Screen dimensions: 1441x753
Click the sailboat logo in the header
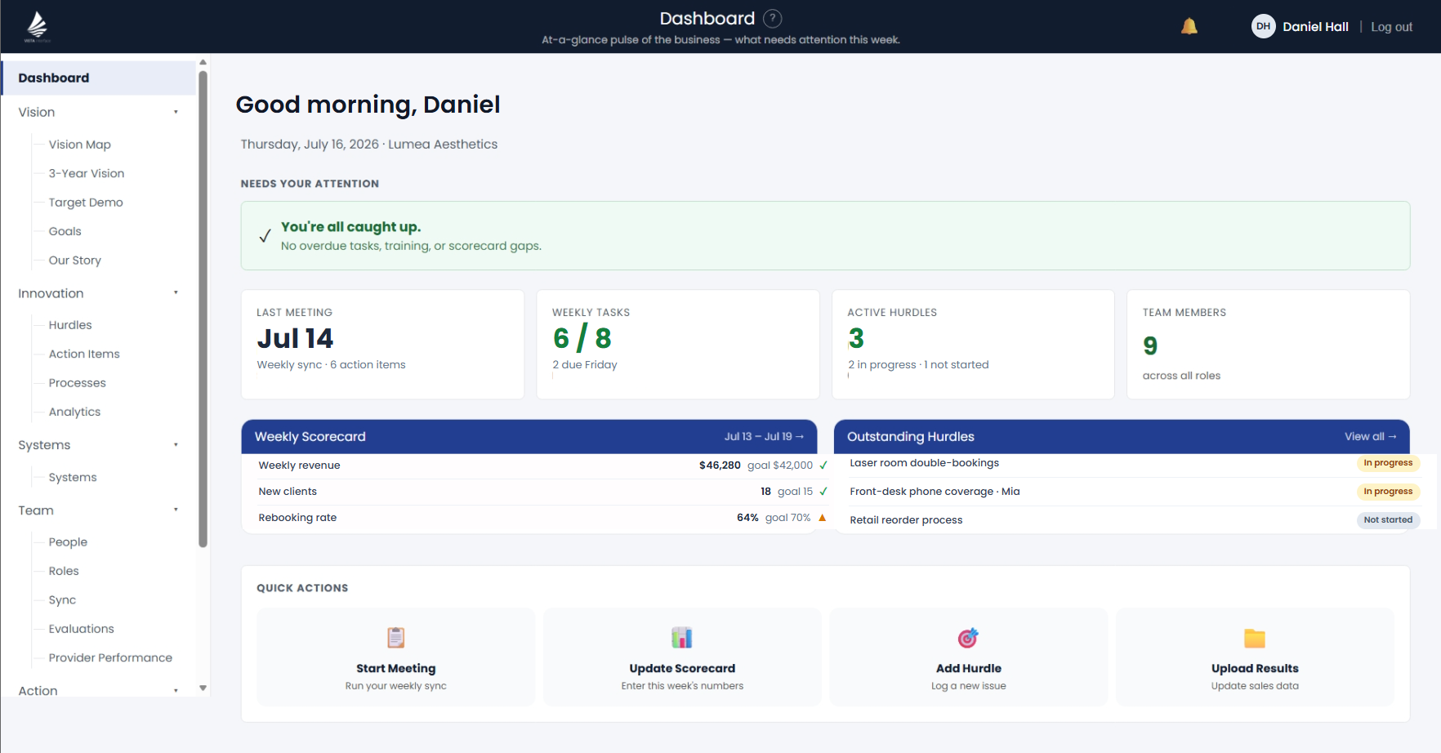point(37,27)
